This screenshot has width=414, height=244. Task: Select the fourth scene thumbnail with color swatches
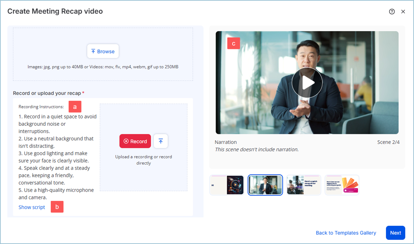[x=342, y=185]
